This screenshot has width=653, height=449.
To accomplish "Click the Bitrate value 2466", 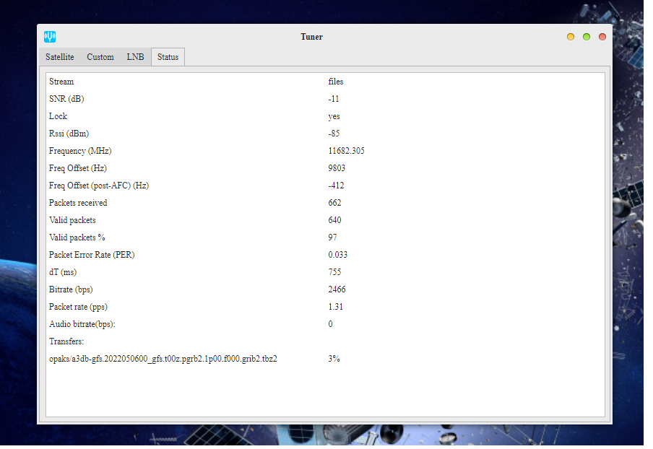I will click(x=337, y=289).
